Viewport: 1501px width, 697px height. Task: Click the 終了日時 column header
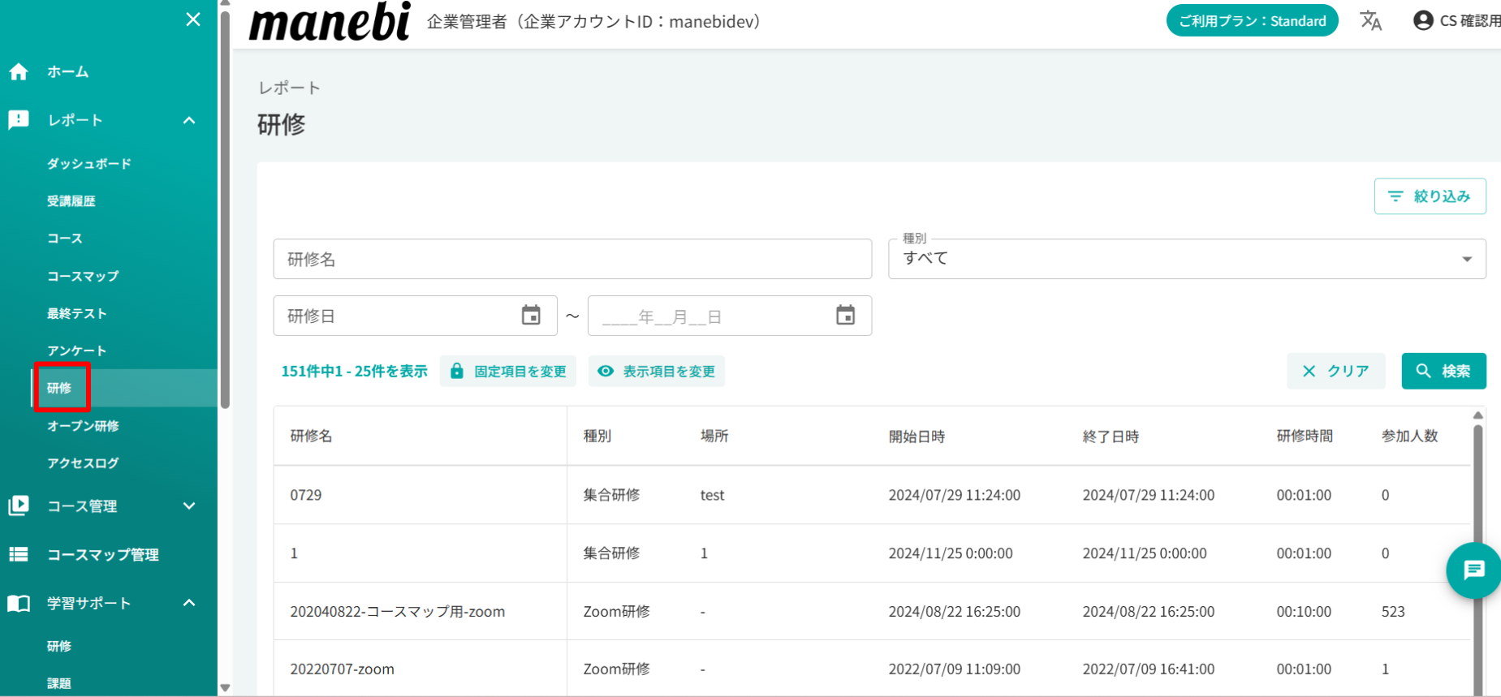pos(1111,437)
